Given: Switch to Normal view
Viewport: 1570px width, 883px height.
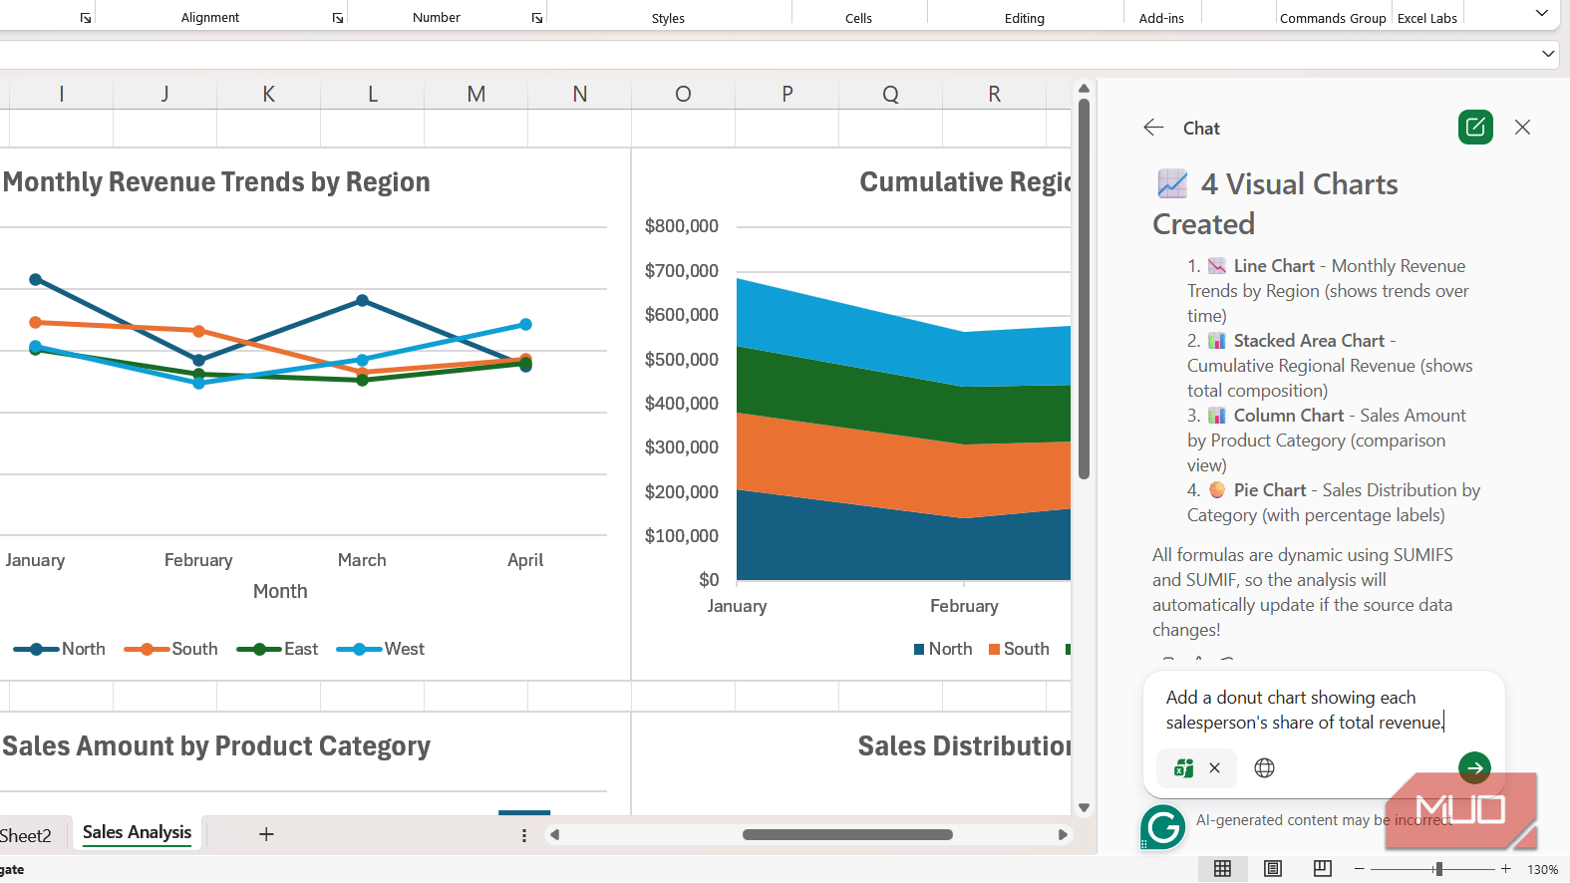Looking at the screenshot, I should 1222,869.
